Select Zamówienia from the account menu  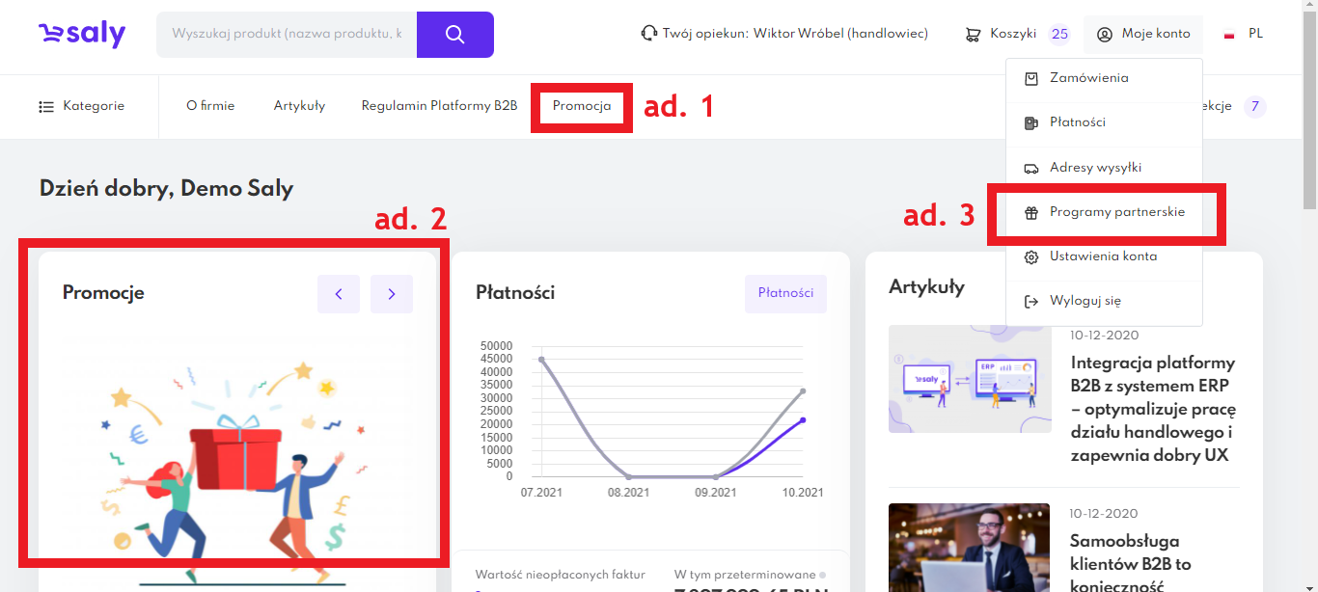(x=1088, y=78)
